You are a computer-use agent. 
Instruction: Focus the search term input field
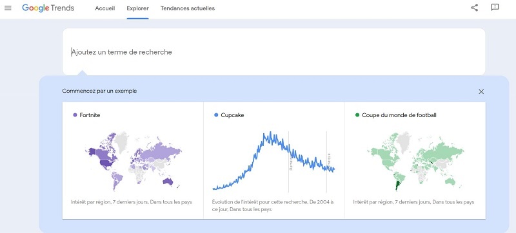(x=273, y=52)
